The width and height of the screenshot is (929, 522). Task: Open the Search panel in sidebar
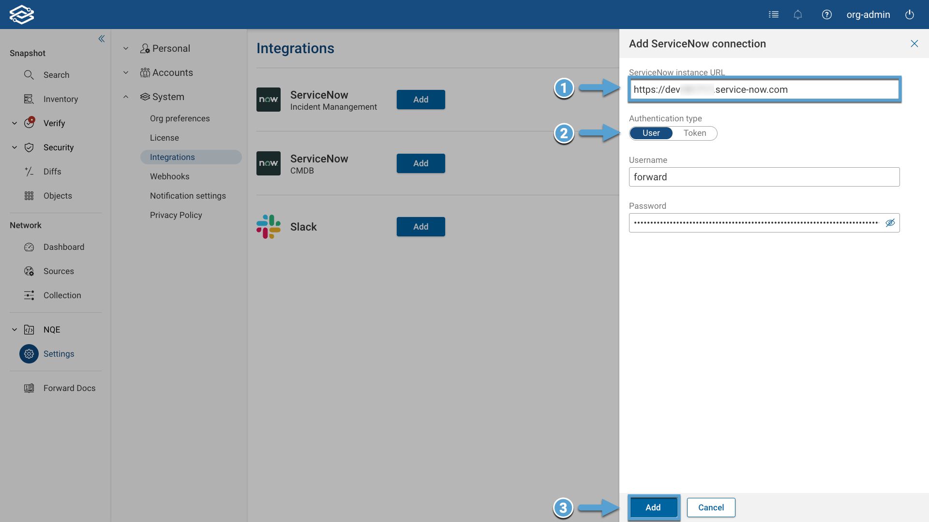pos(57,75)
